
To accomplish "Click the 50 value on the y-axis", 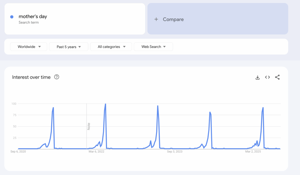I will (15, 126).
